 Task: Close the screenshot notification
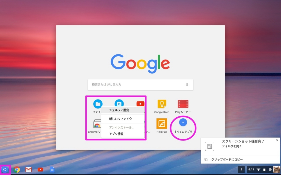point(277,140)
